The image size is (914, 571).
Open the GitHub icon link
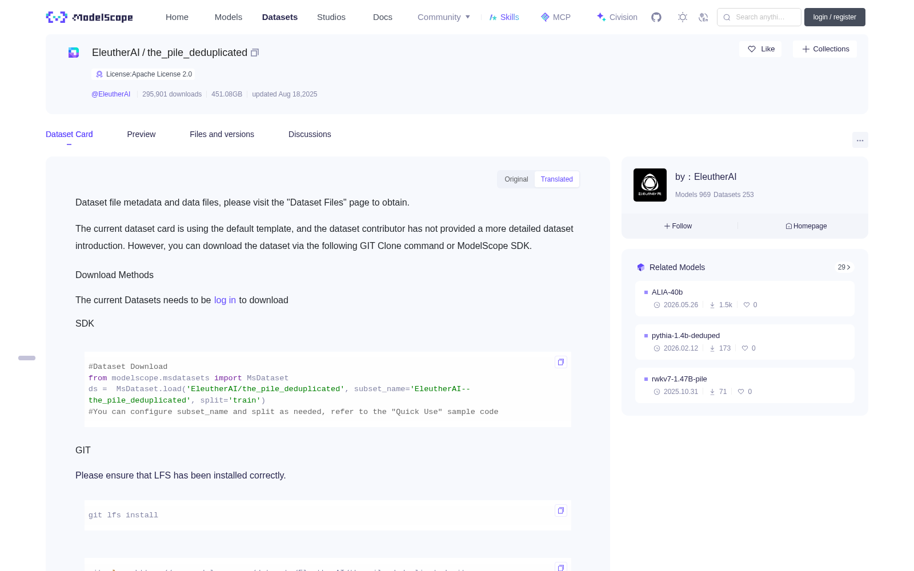click(656, 17)
